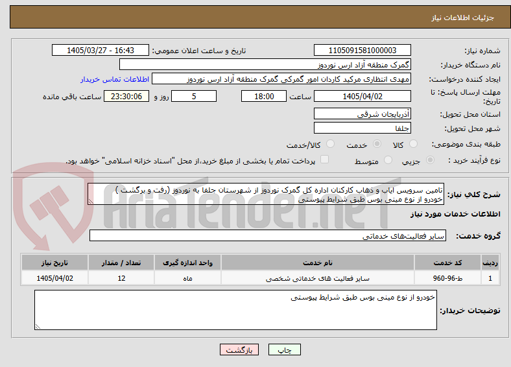Select the خدمت radio button
This screenshot has height=367, width=511.
click(x=377, y=144)
